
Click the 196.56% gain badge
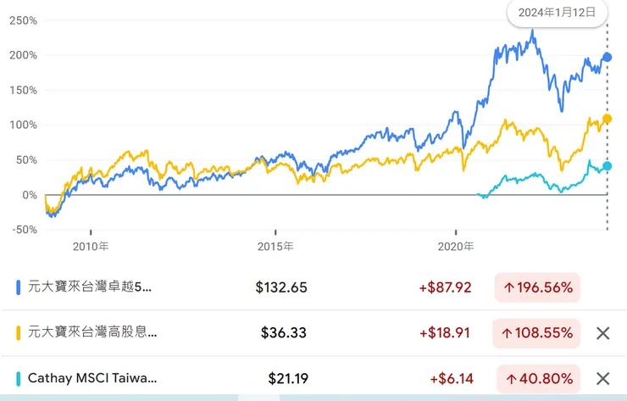(x=537, y=287)
